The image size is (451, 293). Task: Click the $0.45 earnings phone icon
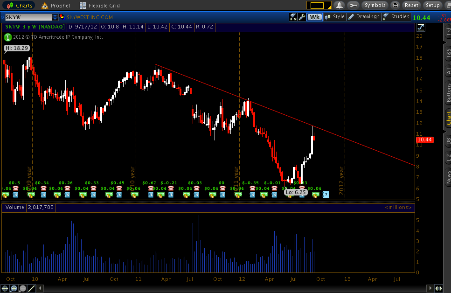pyautogui.click(x=119, y=188)
